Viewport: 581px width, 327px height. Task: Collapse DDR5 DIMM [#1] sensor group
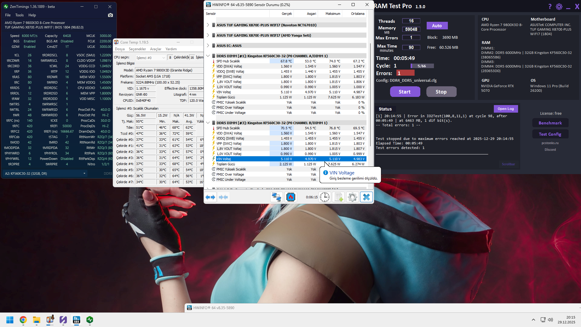point(208,56)
